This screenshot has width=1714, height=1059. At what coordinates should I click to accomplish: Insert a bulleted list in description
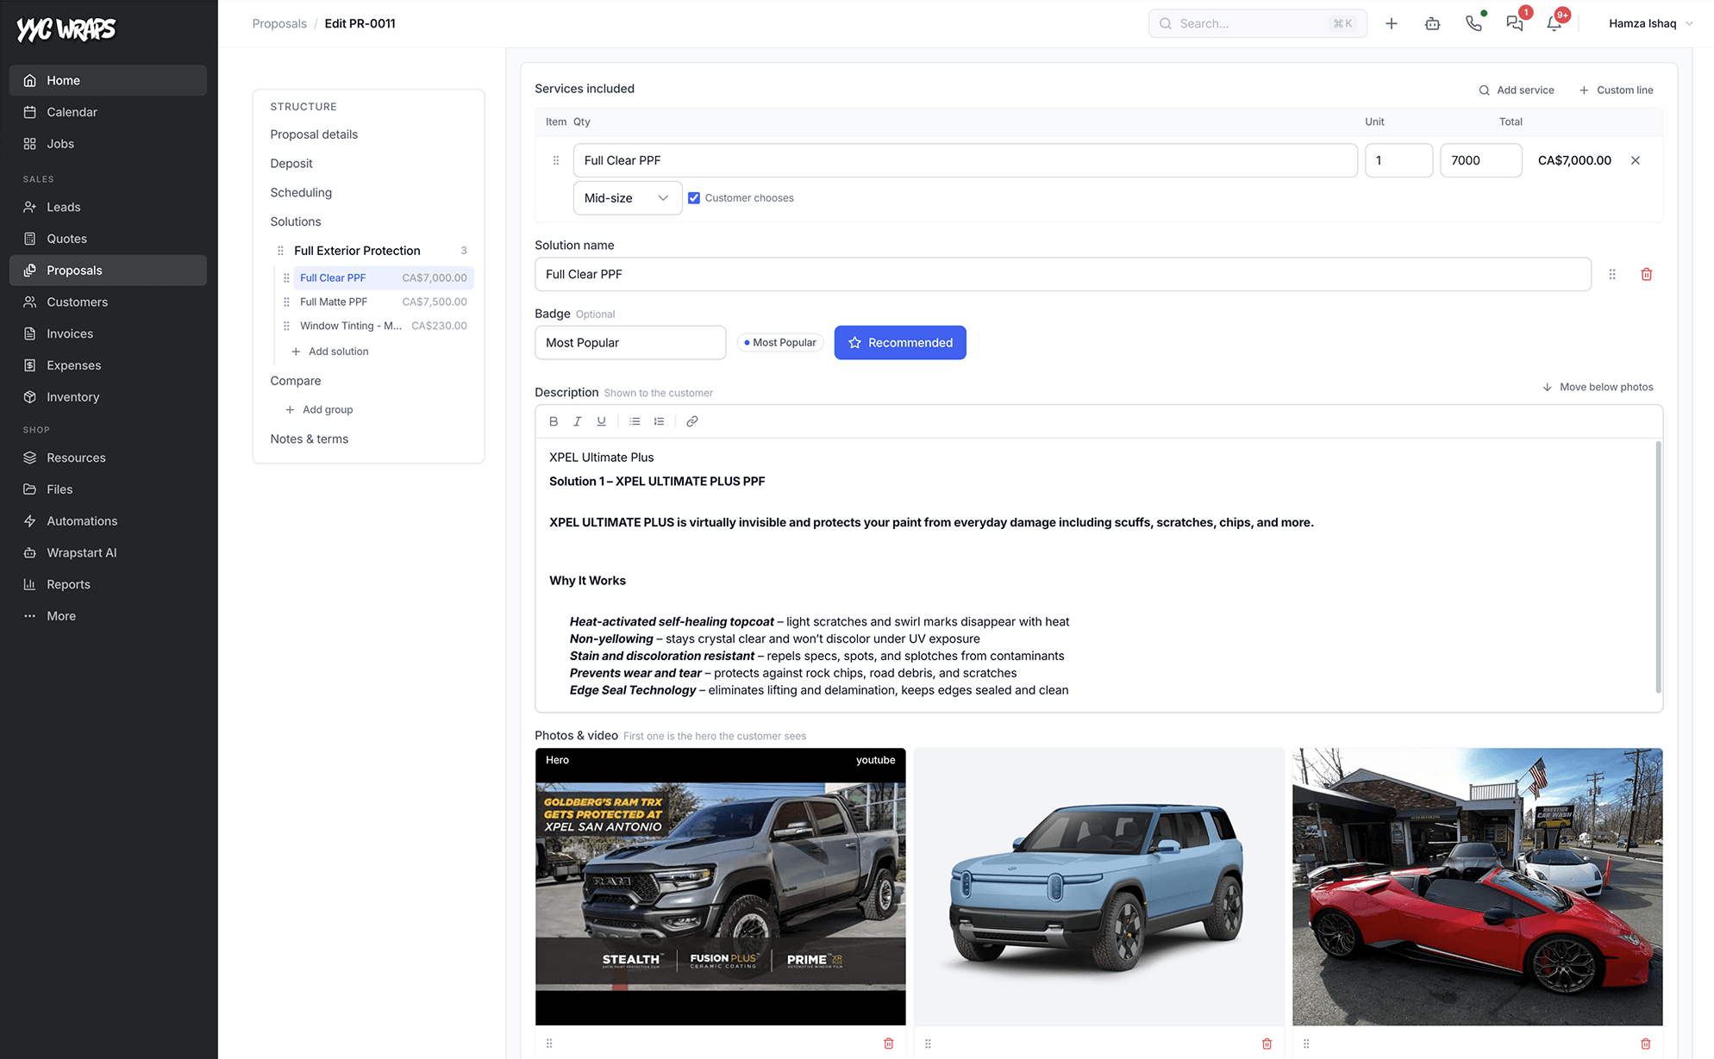(635, 421)
